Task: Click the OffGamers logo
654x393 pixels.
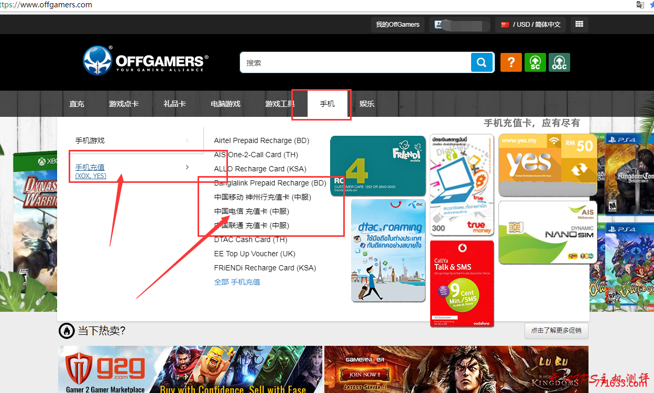Action: pyautogui.click(x=145, y=60)
